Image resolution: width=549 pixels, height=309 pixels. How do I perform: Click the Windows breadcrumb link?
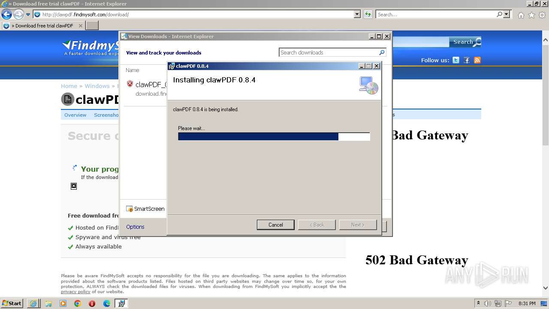(97, 86)
